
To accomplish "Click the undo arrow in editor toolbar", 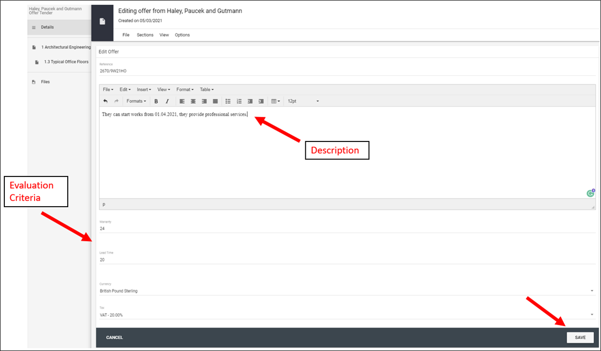I will tap(105, 101).
